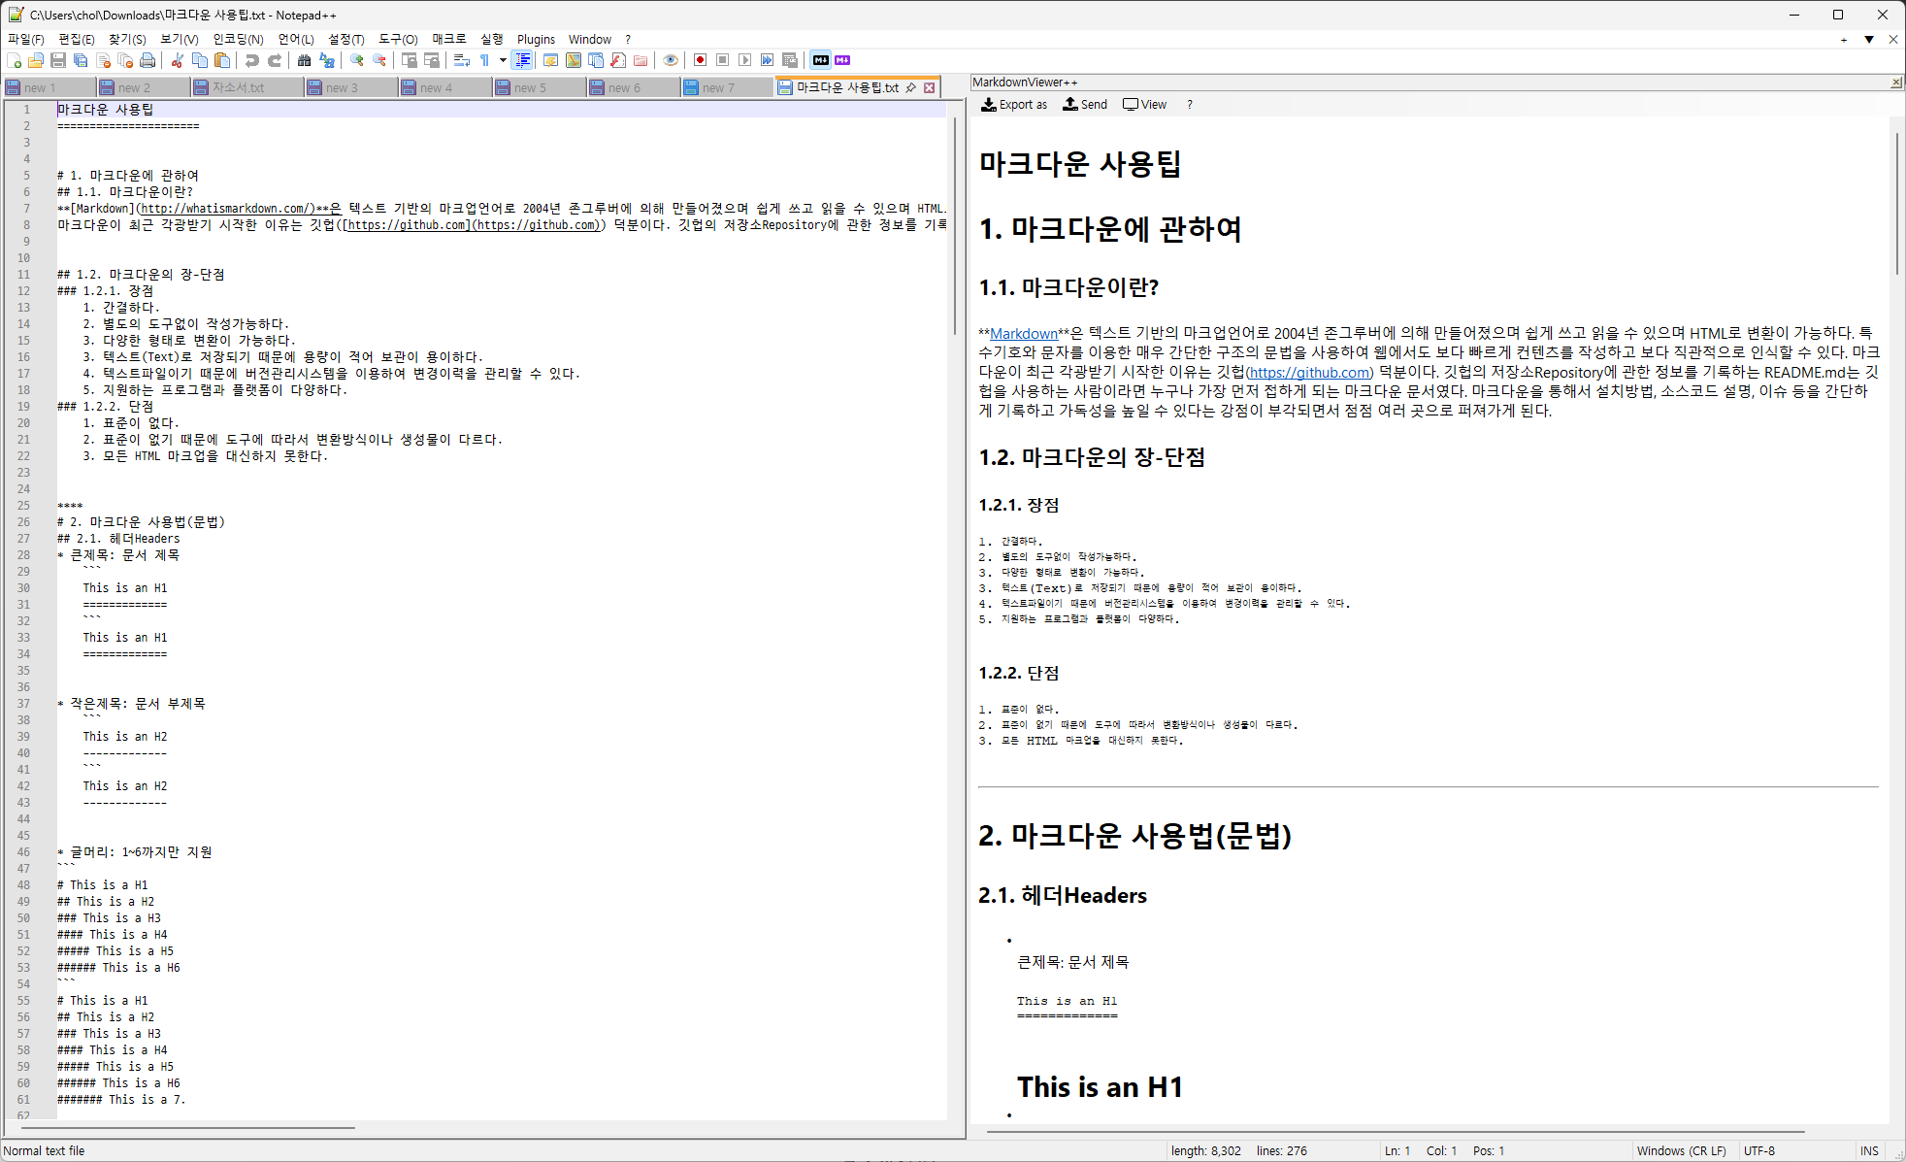
Task: Open Find with the binoculars icon
Action: pos(304,60)
